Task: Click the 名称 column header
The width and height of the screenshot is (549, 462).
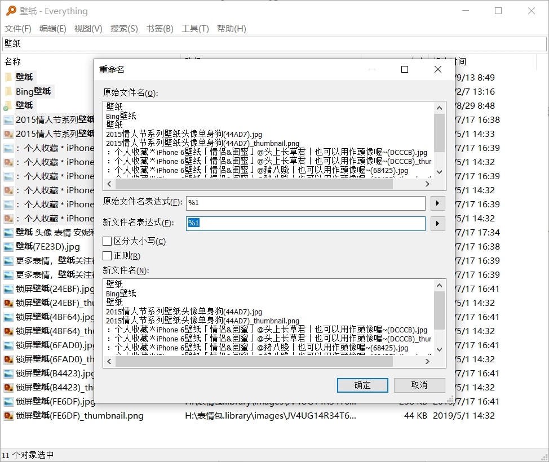Action: coord(13,61)
